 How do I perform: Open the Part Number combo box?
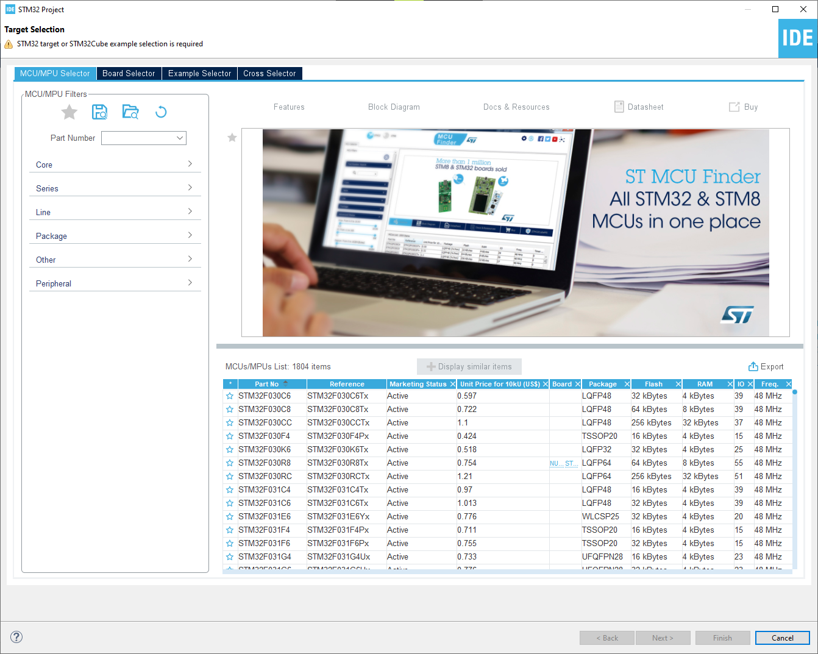(144, 138)
